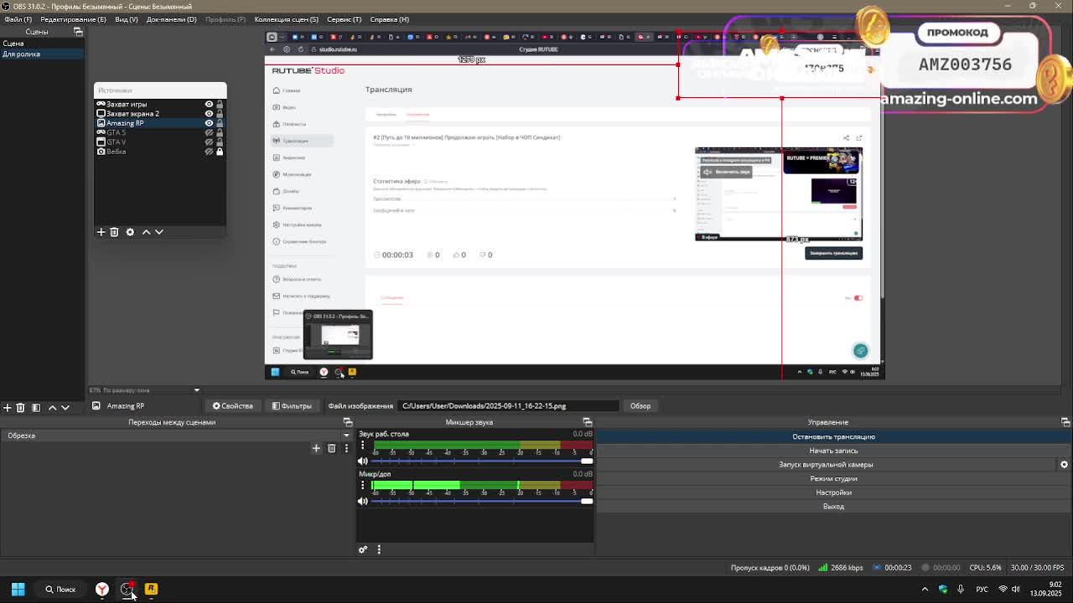Open the yellow app icon on the taskbar

click(x=151, y=590)
